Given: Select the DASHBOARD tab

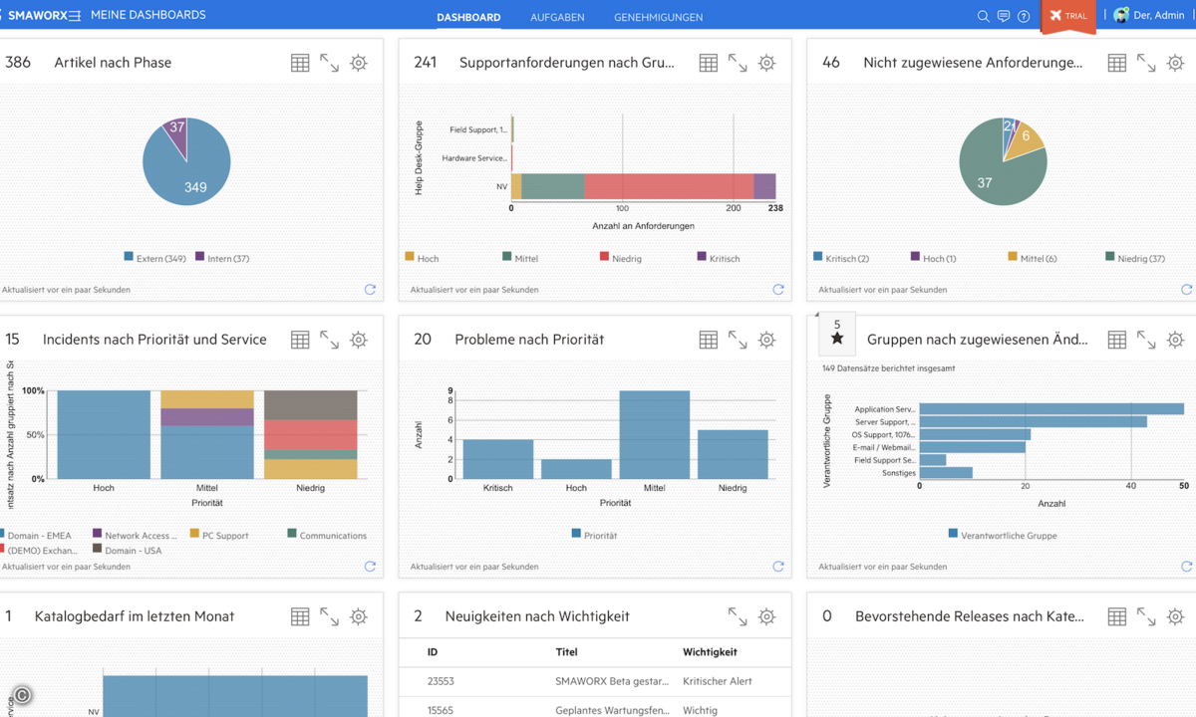Looking at the screenshot, I should pyautogui.click(x=468, y=17).
